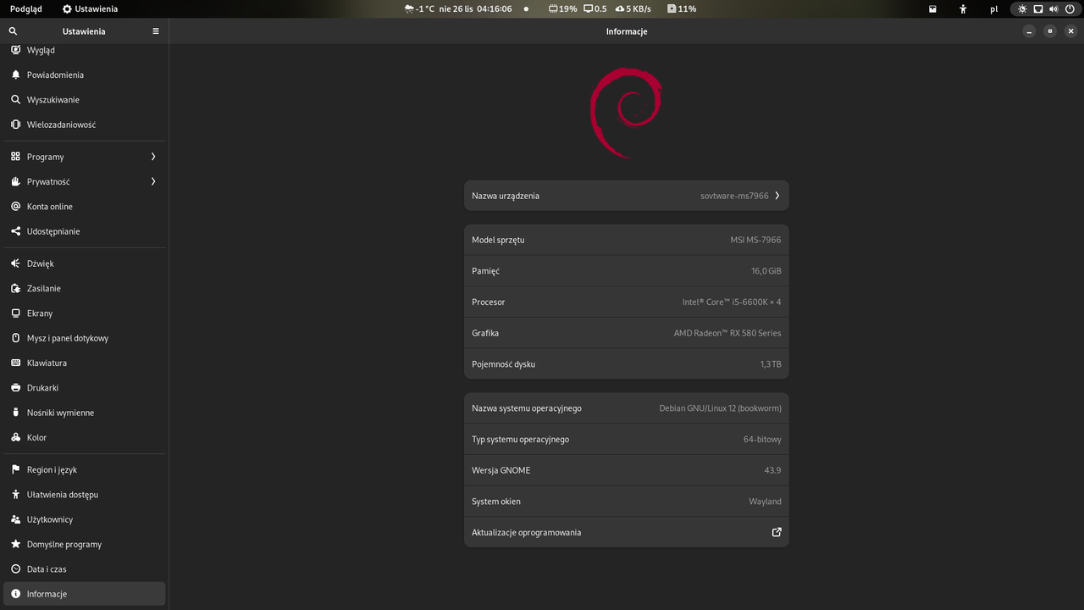Open the Region i język settings

85,469
